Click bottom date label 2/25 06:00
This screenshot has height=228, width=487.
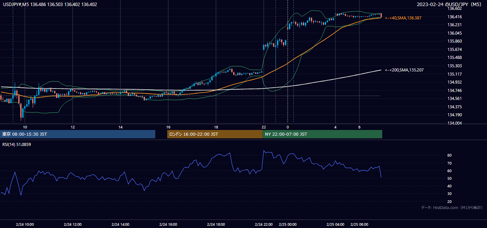(359, 224)
